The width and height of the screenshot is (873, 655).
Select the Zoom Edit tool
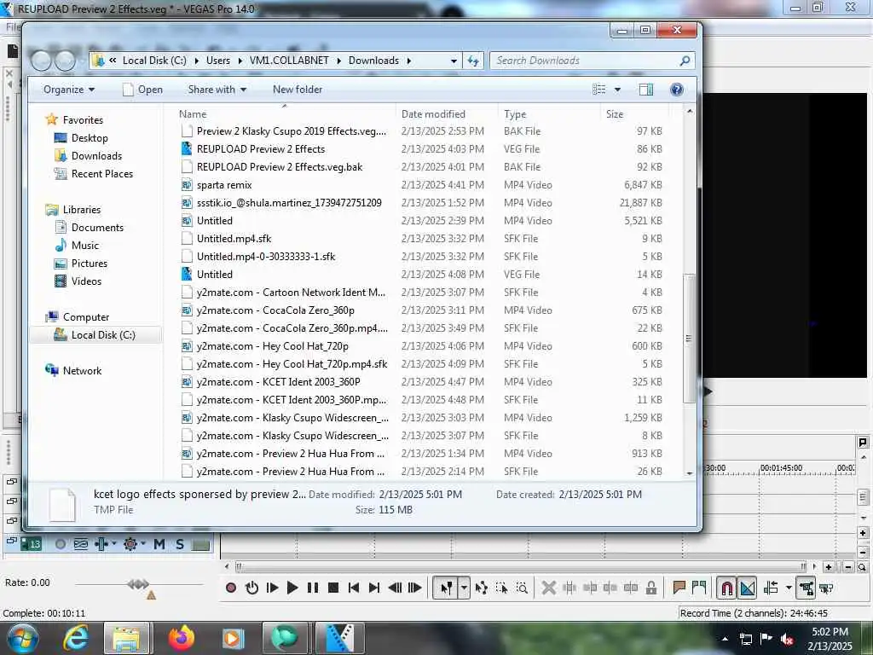coord(522,588)
